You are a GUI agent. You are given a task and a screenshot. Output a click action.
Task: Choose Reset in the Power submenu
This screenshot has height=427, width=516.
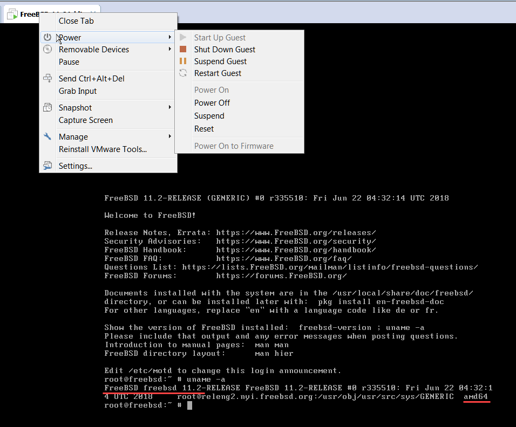tap(203, 129)
